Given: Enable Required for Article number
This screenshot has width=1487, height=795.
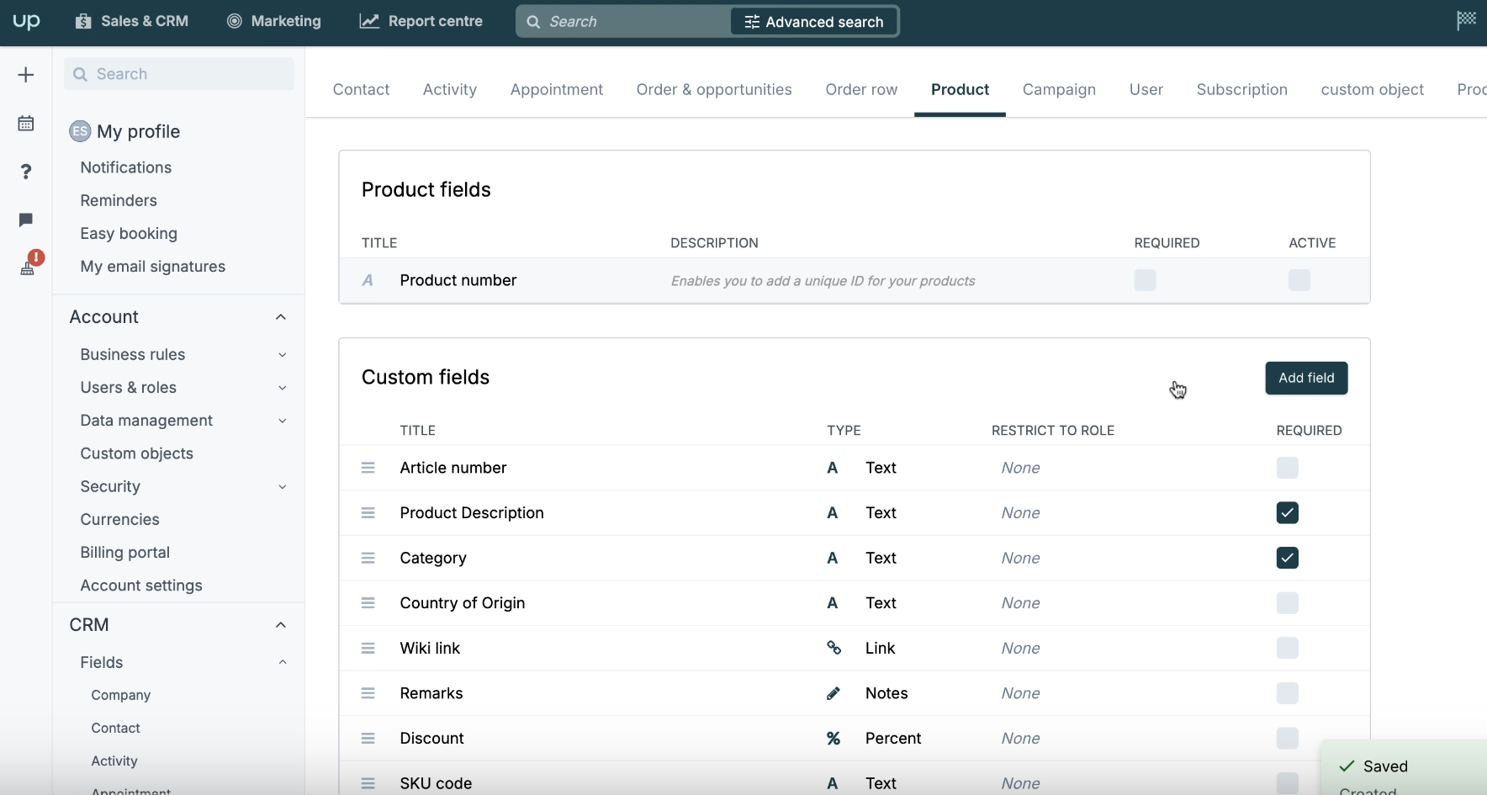Looking at the screenshot, I should coord(1287,468).
